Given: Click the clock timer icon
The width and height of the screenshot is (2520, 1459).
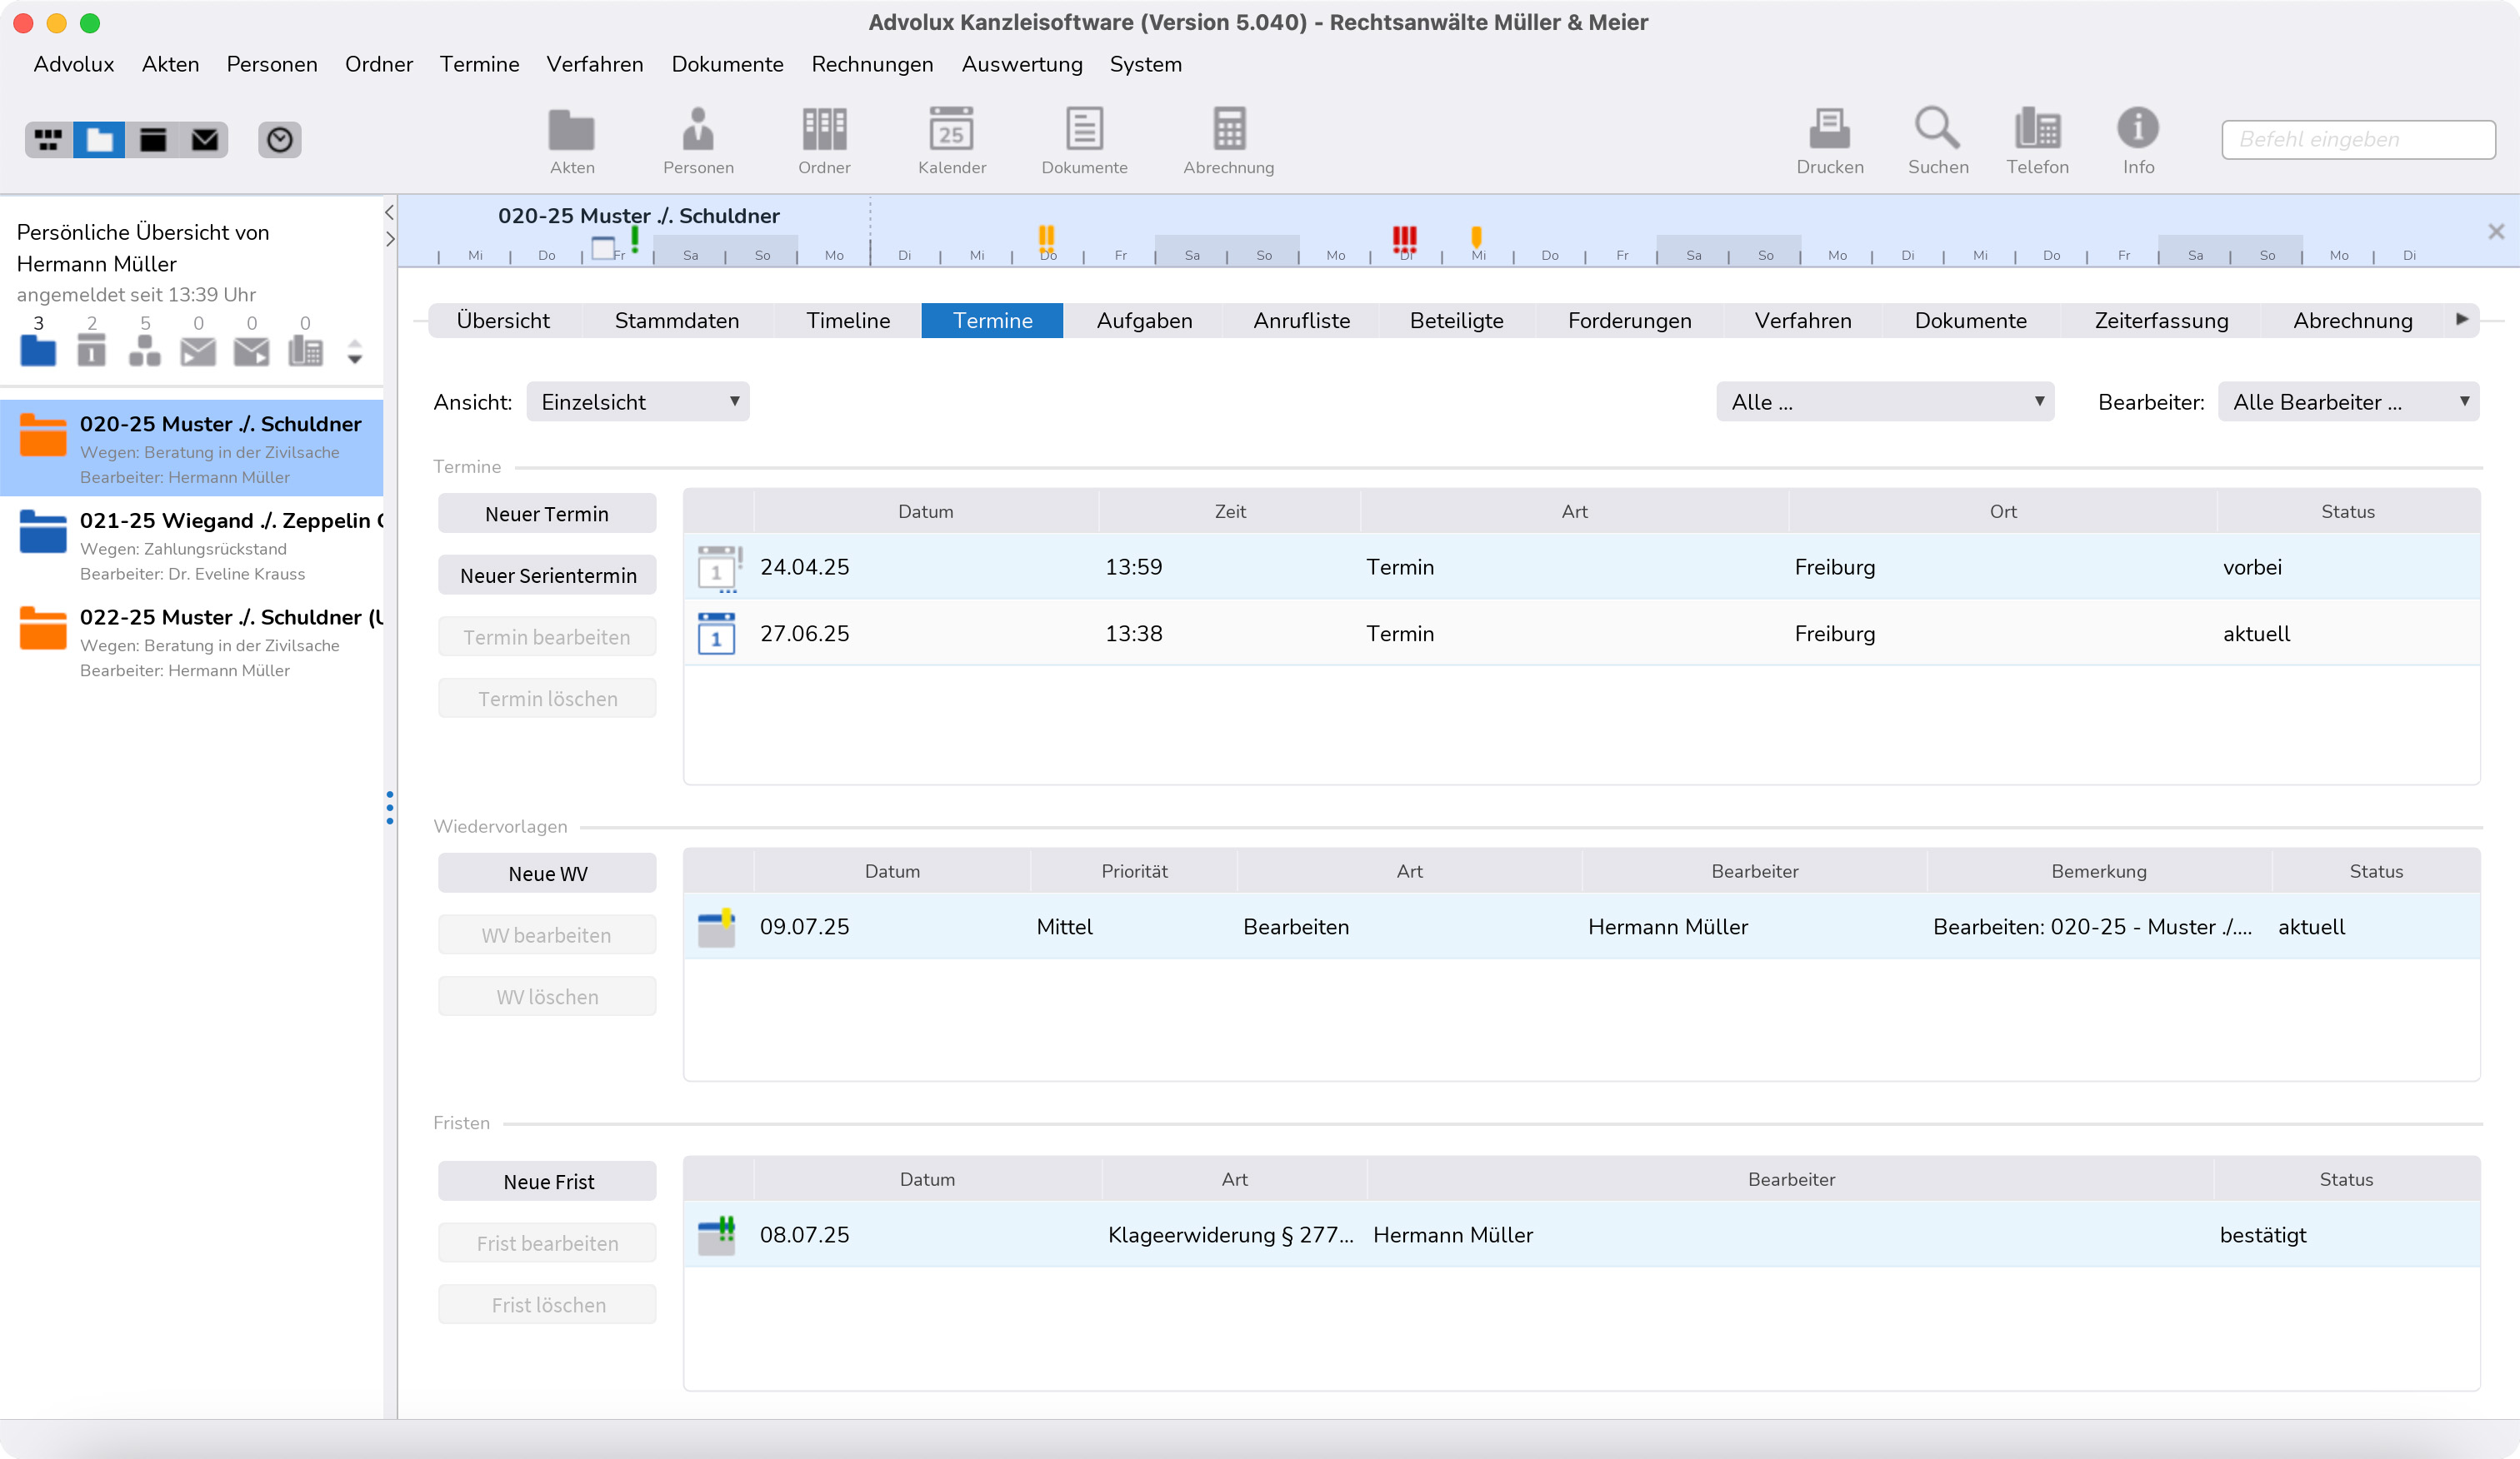Looking at the screenshot, I should (280, 140).
